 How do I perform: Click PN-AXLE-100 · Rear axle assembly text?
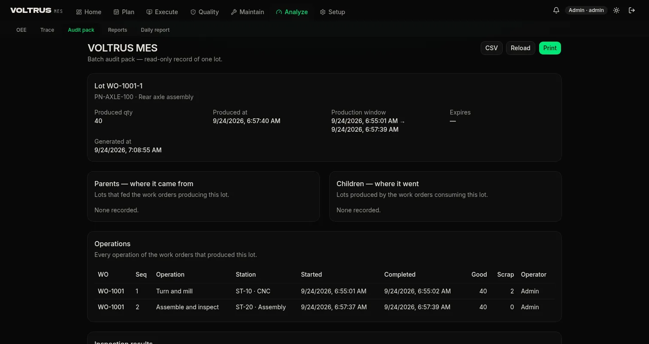click(x=144, y=97)
